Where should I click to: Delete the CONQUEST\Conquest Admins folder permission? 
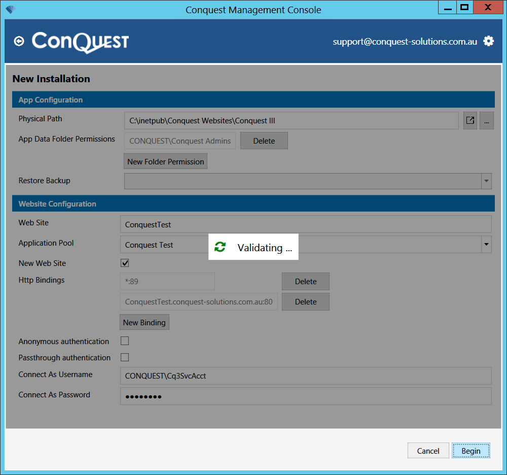tap(264, 141)
